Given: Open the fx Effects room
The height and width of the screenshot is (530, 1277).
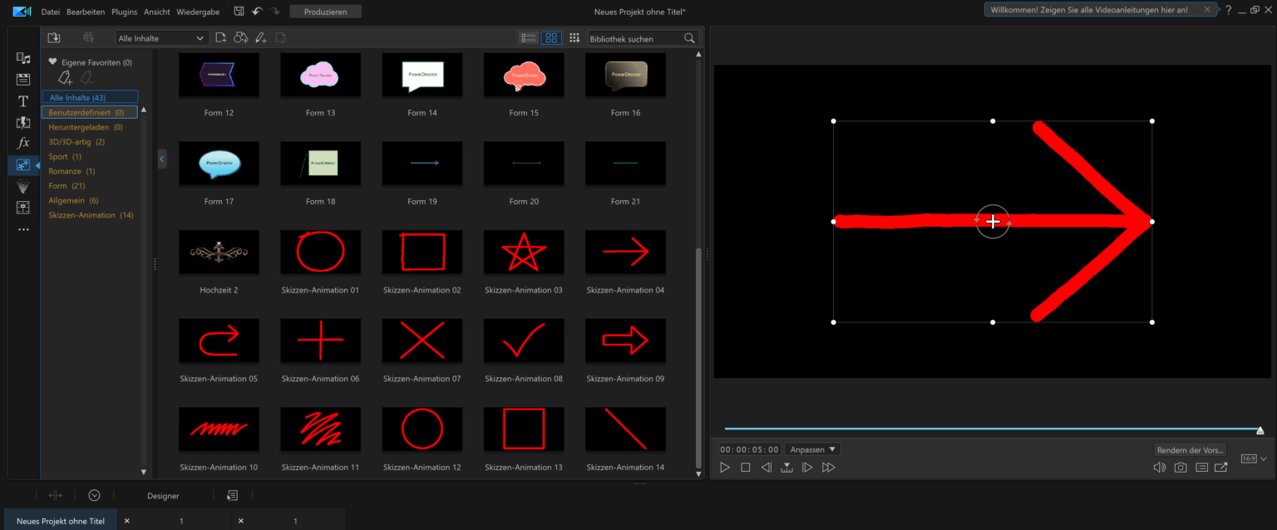Looking at the screenshot, I should (23, 144).
